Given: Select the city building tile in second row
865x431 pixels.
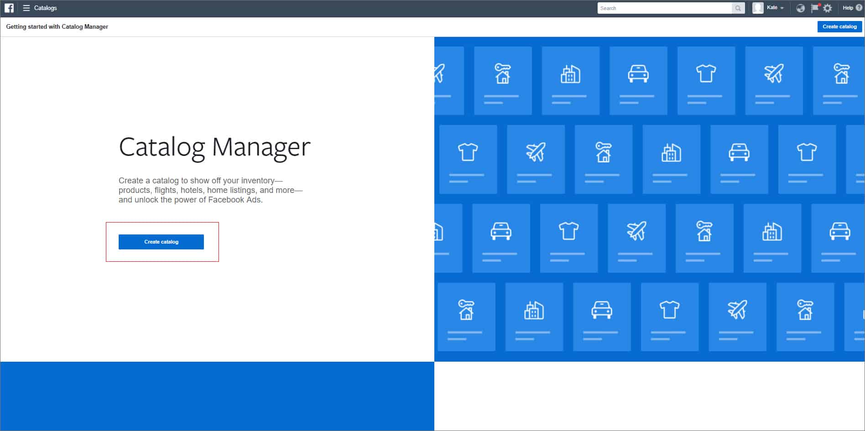Looking at the screenshot, I should [671, 159].
